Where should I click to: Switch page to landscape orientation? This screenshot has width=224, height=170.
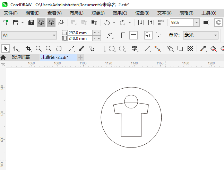[x=133, y=35]
